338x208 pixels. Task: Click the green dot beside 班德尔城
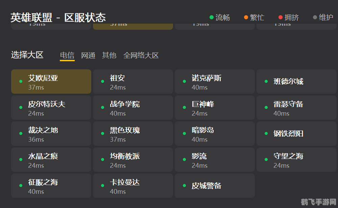click(266, 81)
